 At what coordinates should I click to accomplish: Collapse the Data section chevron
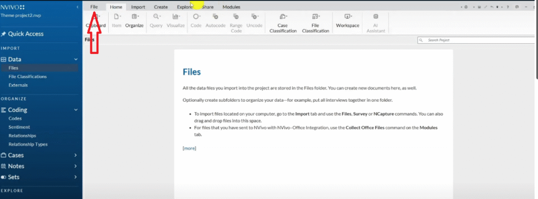pyautogui.click(x=76, y=60)
